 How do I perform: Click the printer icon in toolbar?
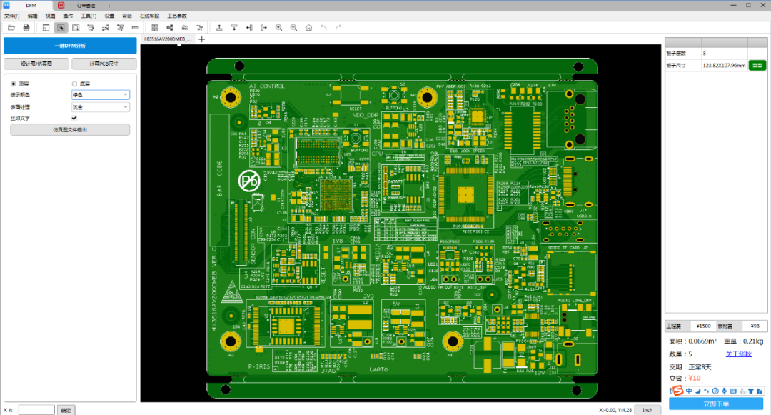coord(26,28)
